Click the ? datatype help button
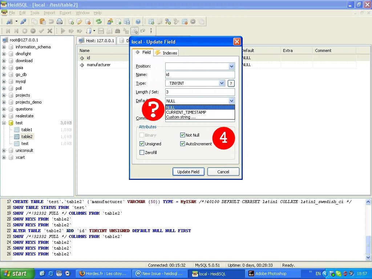The image size is (372, 279). [x=231, y=84]
